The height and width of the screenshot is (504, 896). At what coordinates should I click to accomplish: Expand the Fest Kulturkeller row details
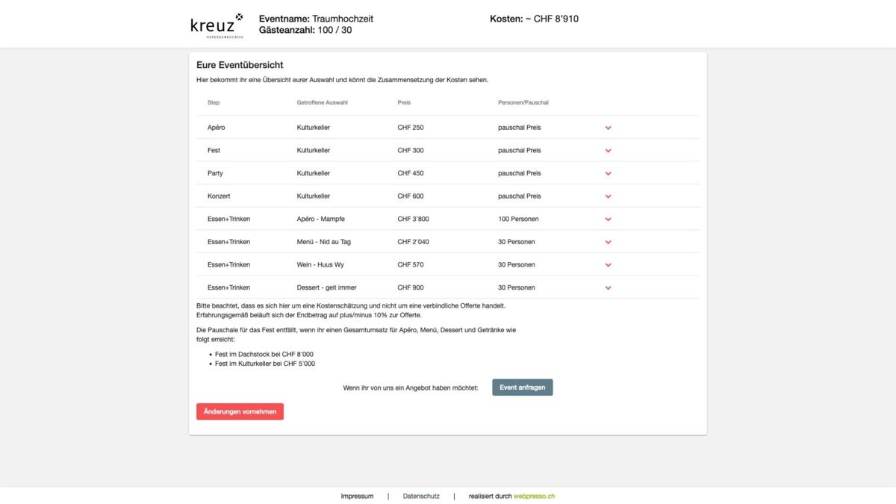608,150
